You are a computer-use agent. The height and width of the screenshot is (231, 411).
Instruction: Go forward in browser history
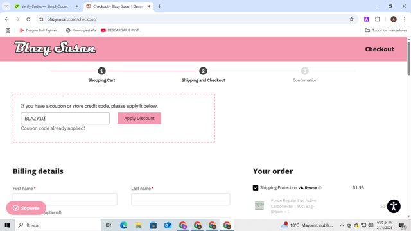pyautogui.click(x=17, y=19)
